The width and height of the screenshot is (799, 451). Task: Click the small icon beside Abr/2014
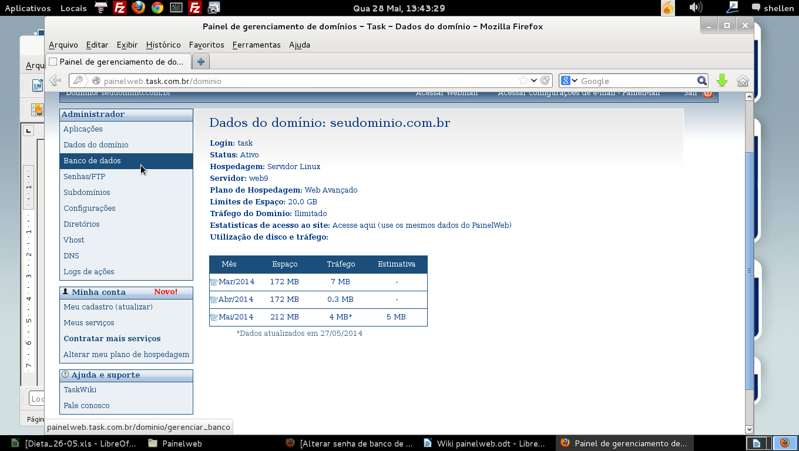(x=214, y=300)
